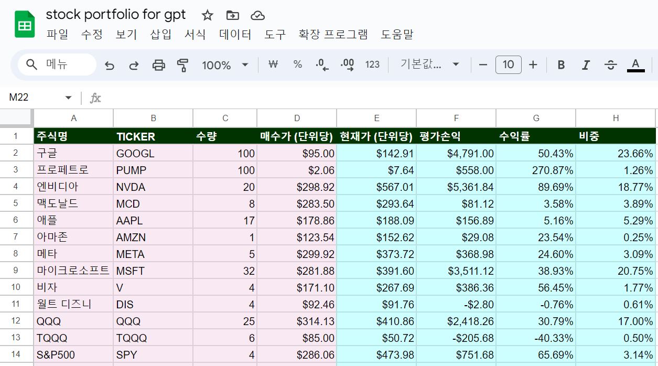This screenshot has height=366, width=658.
Task: Select the cell showing $5,361.84
Action: coord(456,187)
